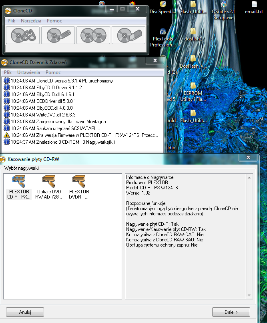Select the PLEXTOR DVDR recorder
The width and height of the screenshot is (267, 323).
click(x=79, y=187)
